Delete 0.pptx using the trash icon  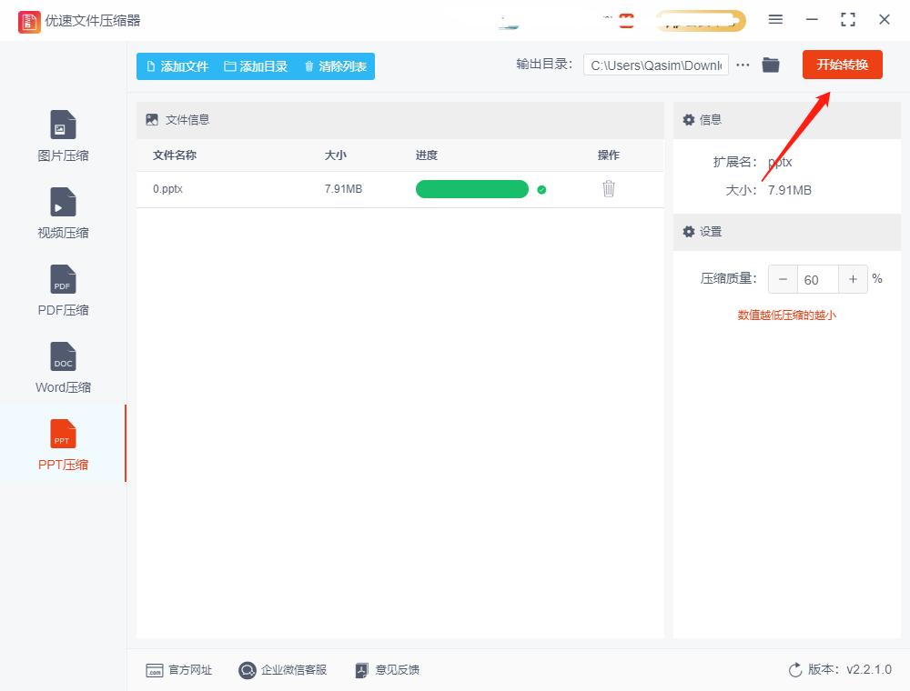pos(608,189)
